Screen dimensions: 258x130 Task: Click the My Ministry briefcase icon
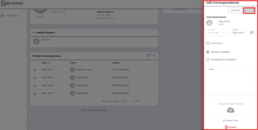tap(2, 16)
